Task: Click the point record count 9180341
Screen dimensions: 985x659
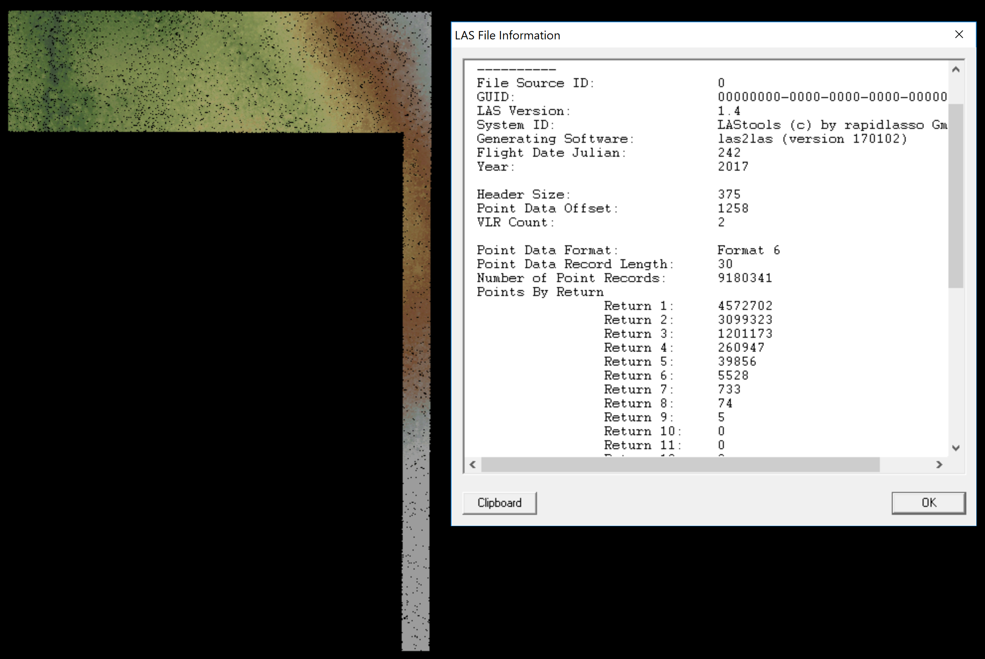Action: [x=745, y=278]
